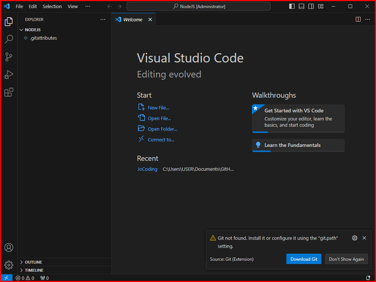The width and height of the screenshot is (376, 282).
Task: Click the star badge on Get Started card
Action: [x=256, y=108]
